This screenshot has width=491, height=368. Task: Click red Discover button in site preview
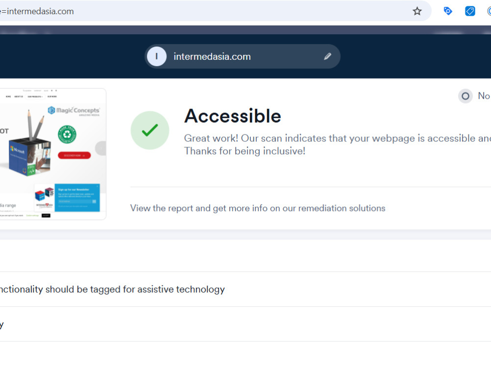tap(74, 156)
